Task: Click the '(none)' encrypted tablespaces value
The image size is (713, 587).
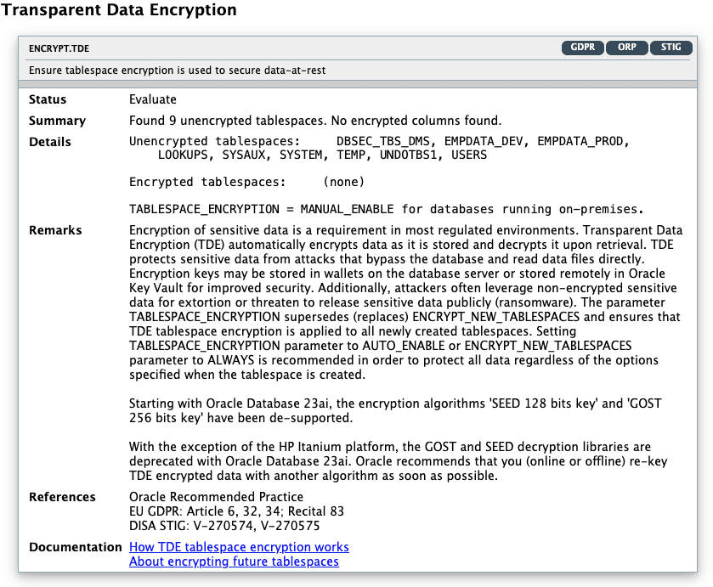Action: pos(344,183)
